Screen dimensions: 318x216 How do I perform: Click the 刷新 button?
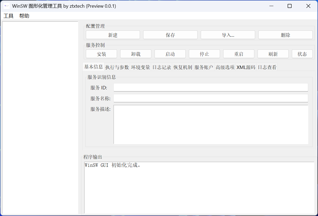click(x=273, y=54)
